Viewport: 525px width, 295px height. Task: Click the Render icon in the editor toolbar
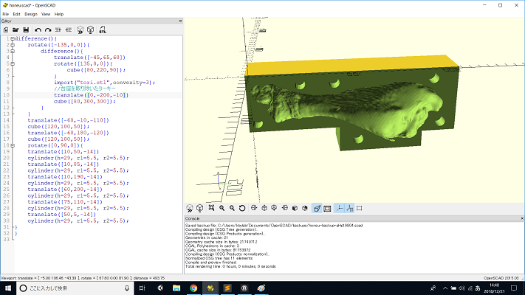click(x=90, y=29)
